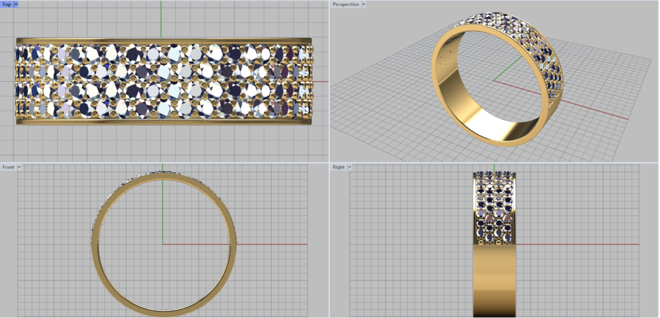Click the red X-axis line in Right view
Viewport: 660px width, 318px height.
click(580, 244)
